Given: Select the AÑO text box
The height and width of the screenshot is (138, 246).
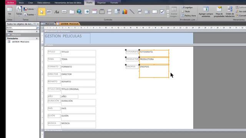Looking at the screenshot, I should tap(70, 97).
